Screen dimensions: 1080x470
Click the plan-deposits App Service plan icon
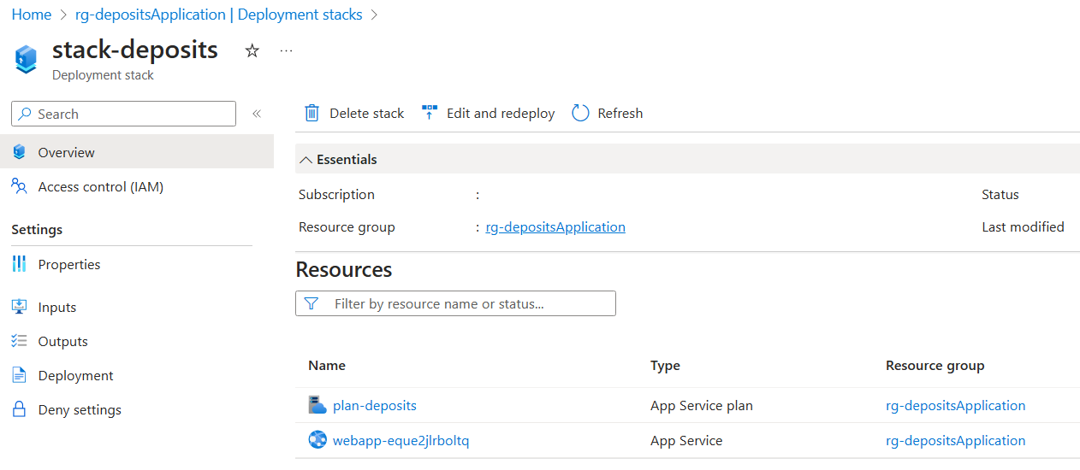(x=317, y=405)
